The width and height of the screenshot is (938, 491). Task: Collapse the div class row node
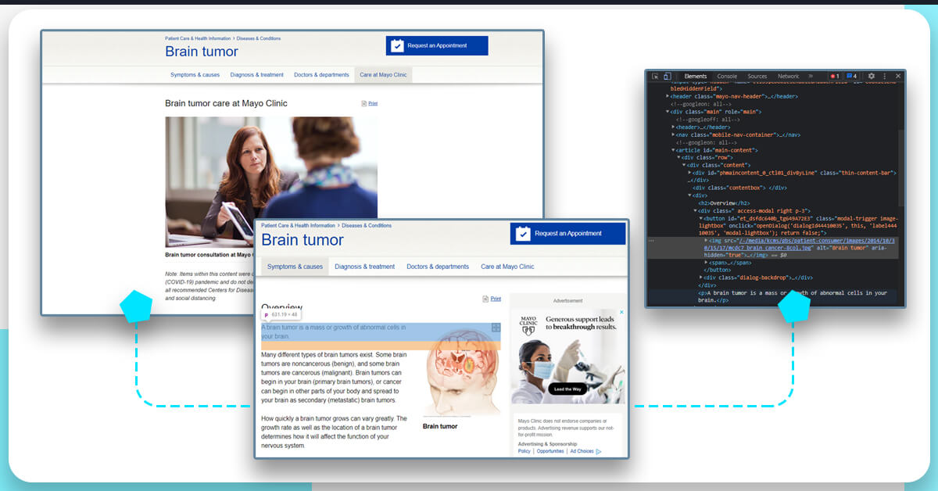678,157
